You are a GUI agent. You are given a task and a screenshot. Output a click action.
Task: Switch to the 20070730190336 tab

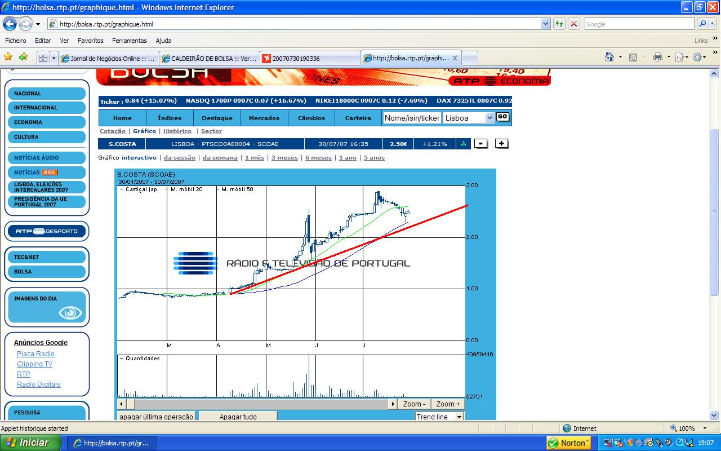click(x=310, y=58)
